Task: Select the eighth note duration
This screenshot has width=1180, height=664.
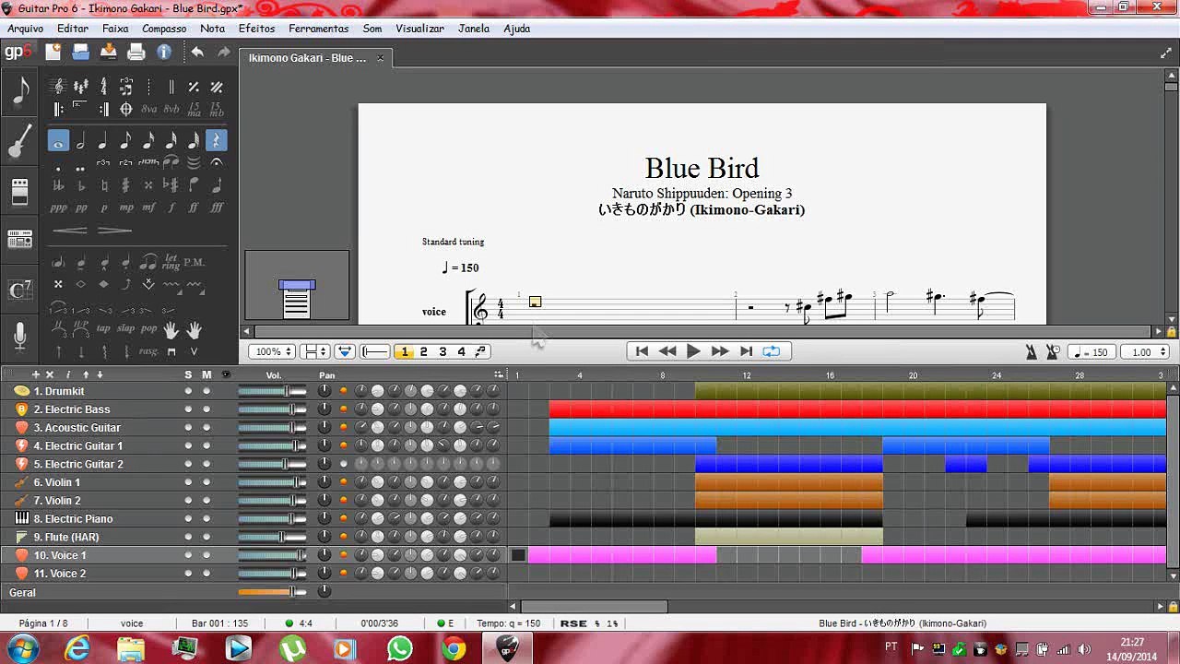Action: [x=125, y=141]
